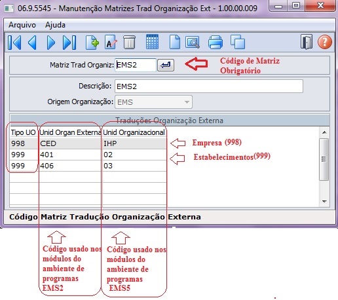Open the blue grid table icon

[x=152, y=41]
